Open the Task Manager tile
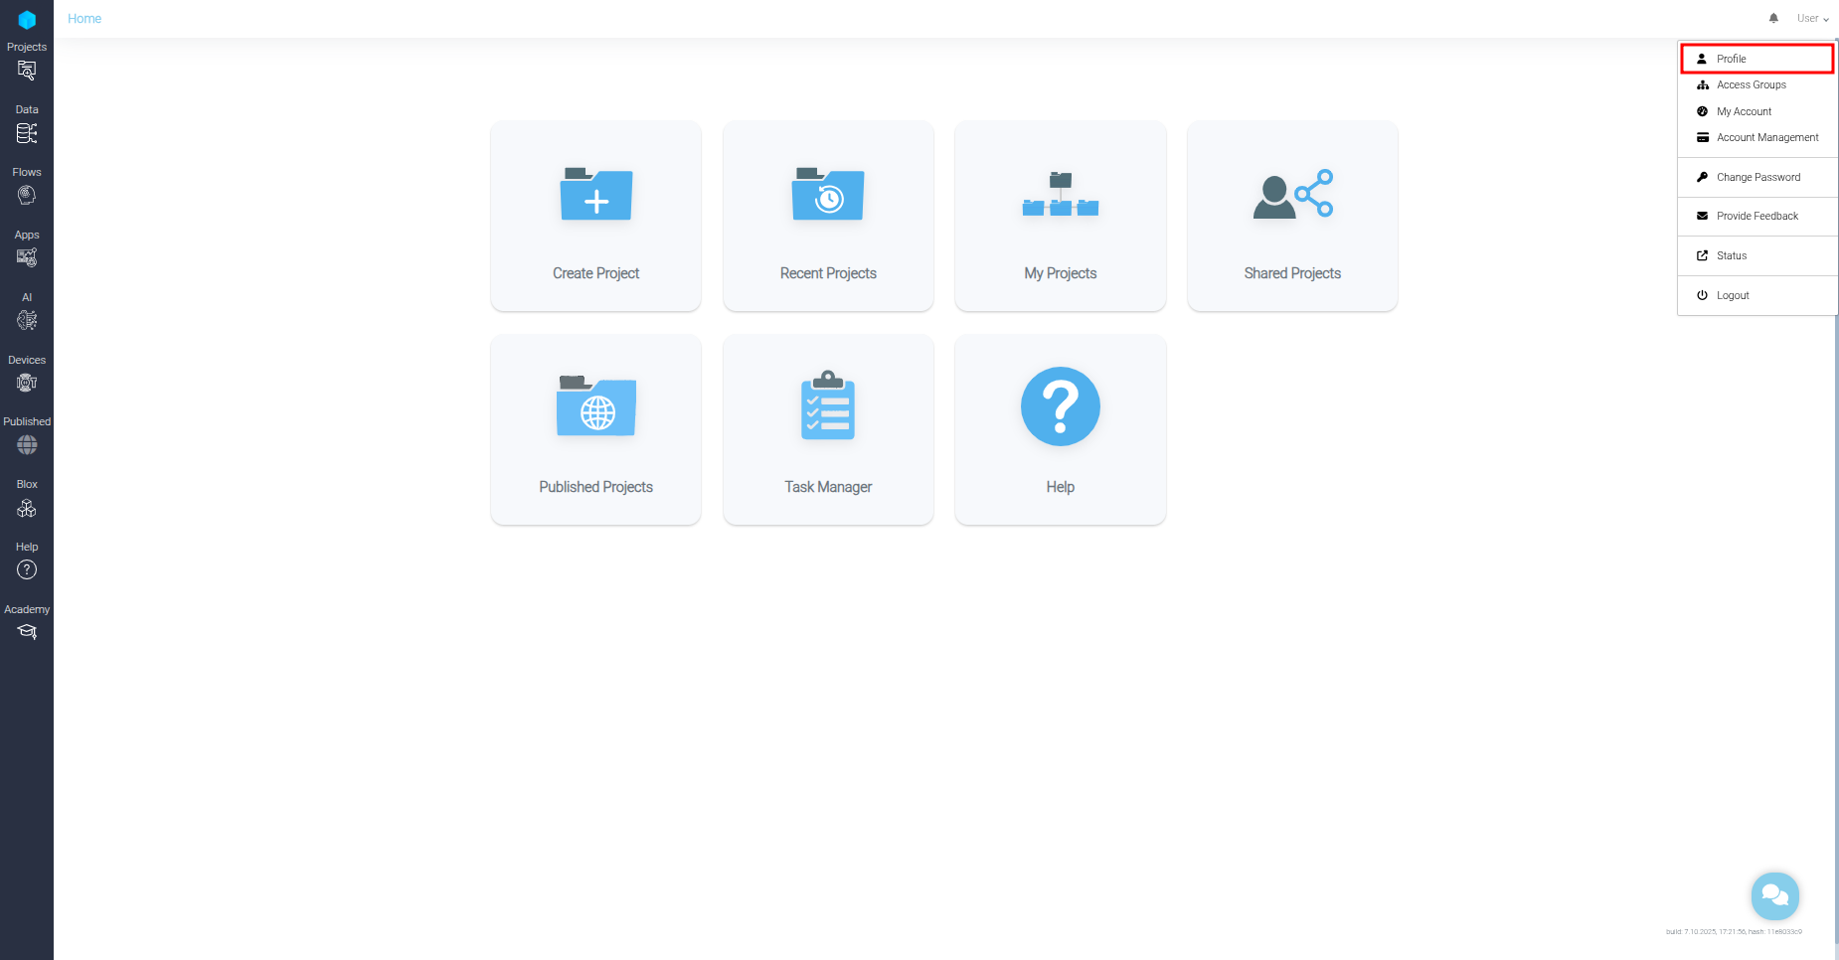This screenshot has height=960, width=1839. tap(828, 429)
